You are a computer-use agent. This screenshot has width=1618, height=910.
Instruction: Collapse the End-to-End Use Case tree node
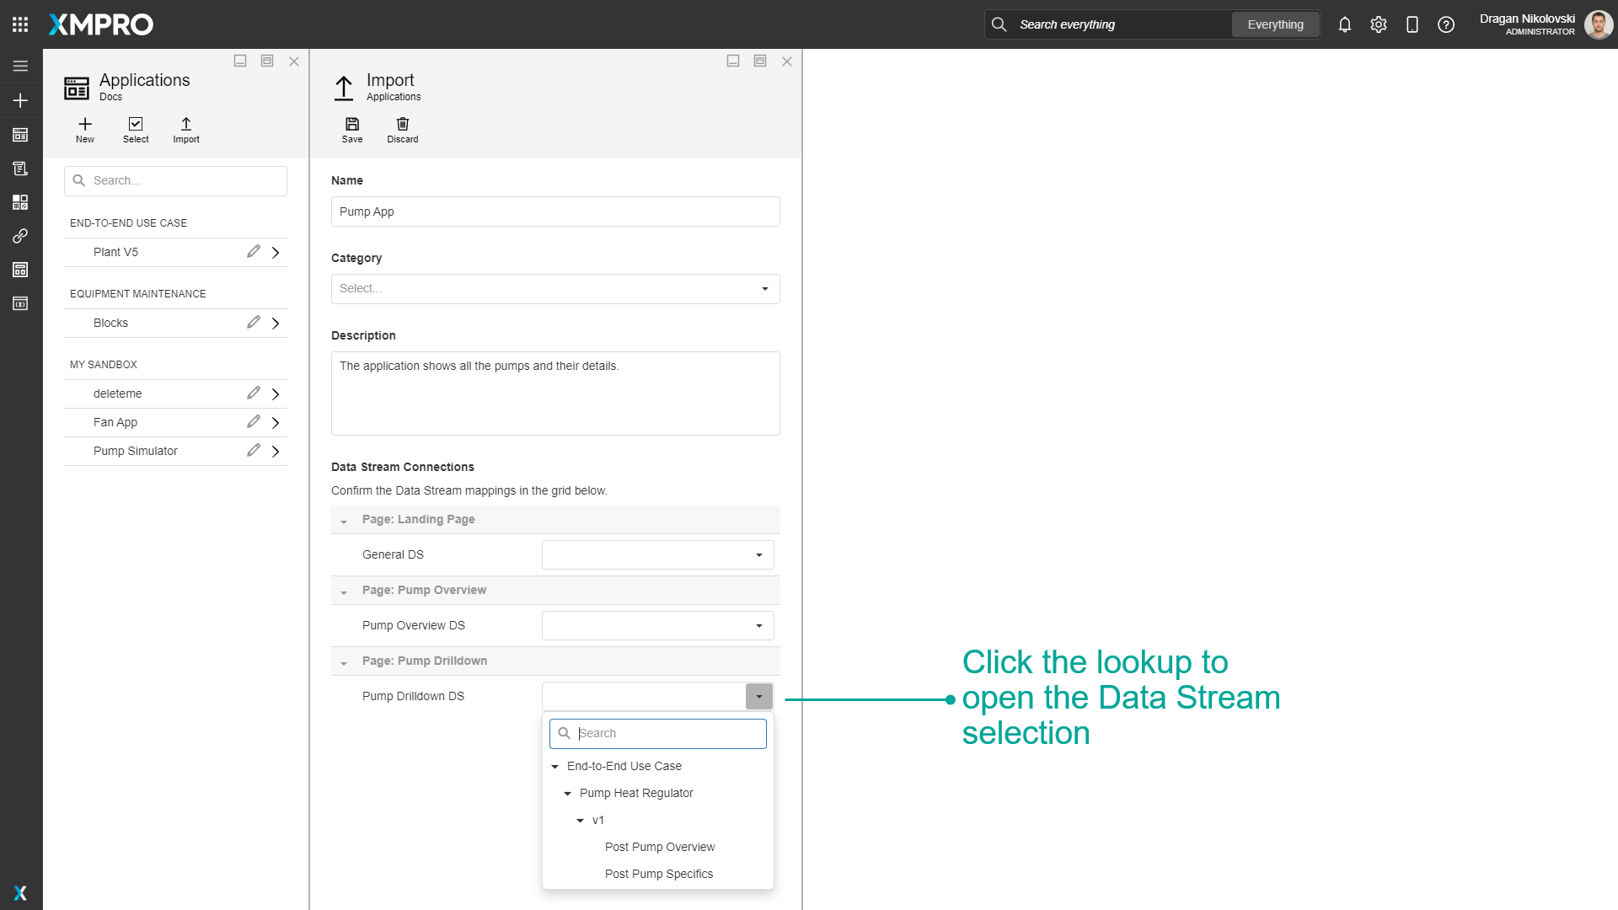click(x=555, y=766)
